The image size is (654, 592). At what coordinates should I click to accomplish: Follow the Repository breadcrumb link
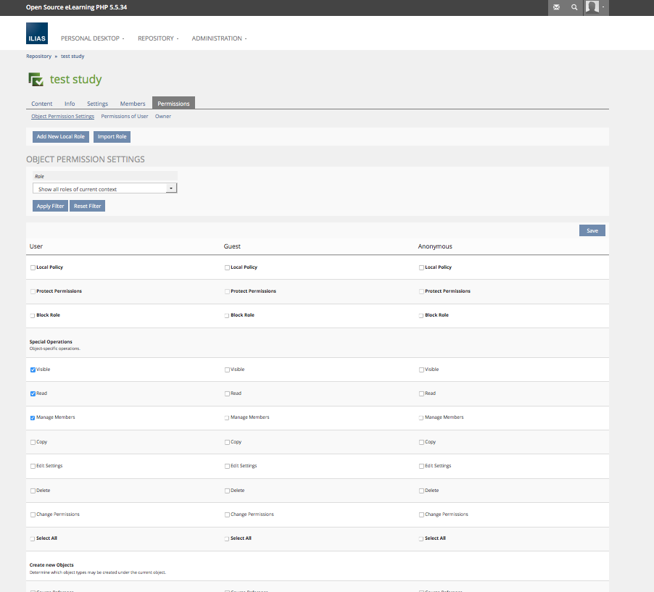[x=39, y=56]
